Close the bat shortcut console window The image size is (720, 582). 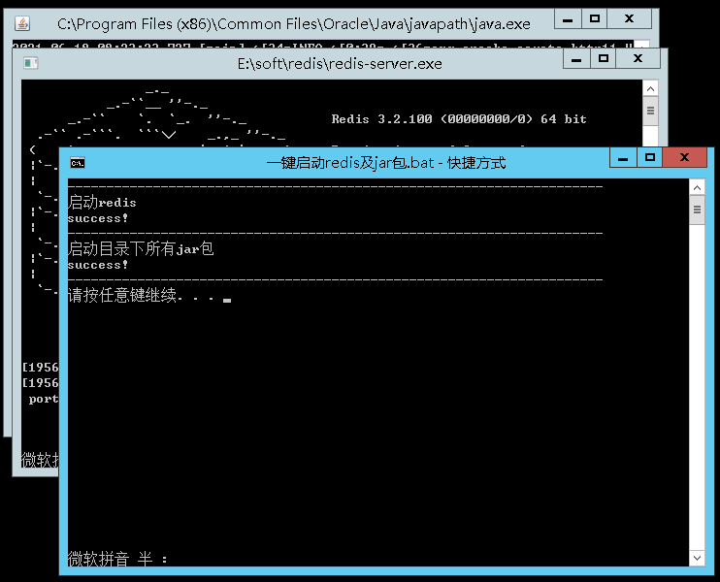click(684, 158)
